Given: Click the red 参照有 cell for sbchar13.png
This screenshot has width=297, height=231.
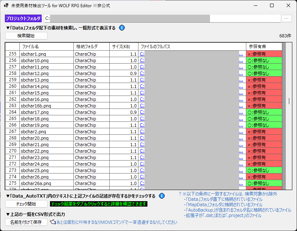Looking at the screenshot, I should (264, 80).
